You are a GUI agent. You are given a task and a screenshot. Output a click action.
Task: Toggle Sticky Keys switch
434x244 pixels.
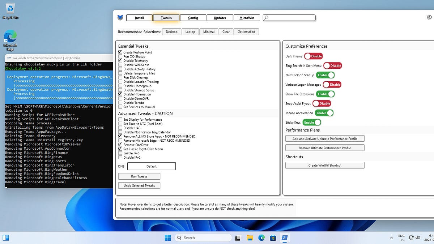(x=312, y=123)
